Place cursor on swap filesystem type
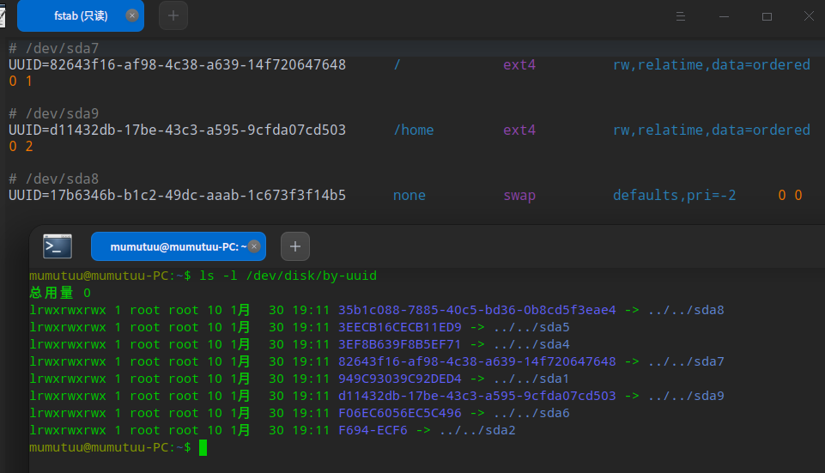This screenshot has width=825, height=473. (519, 195)
